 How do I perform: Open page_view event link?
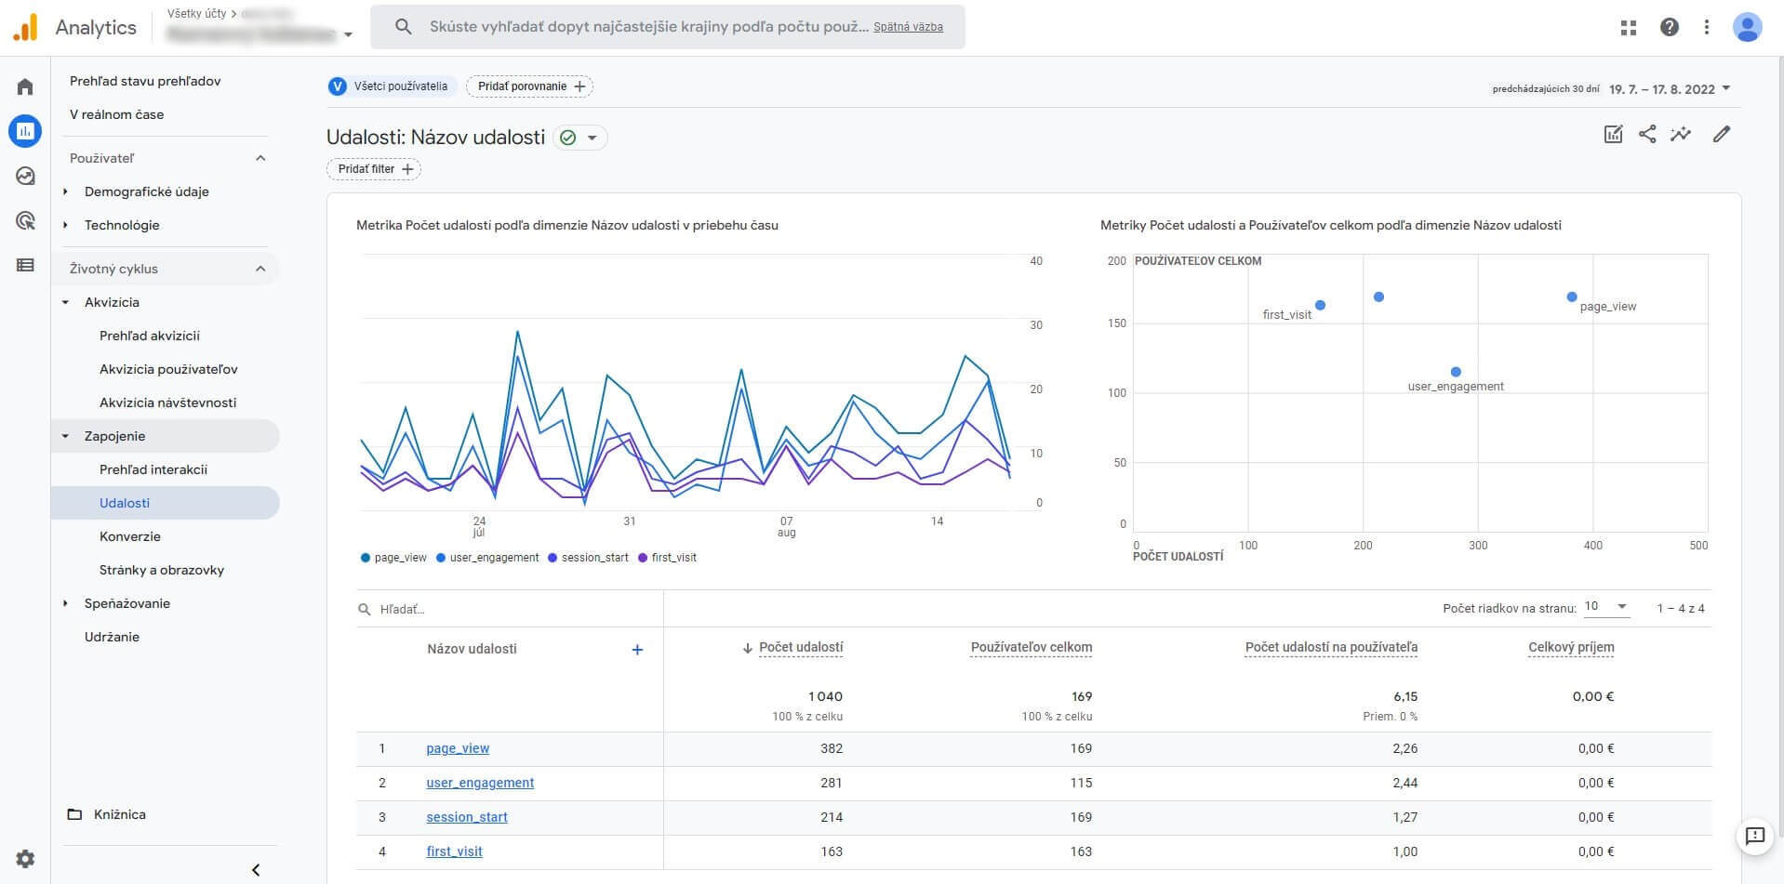click(458, 748)
